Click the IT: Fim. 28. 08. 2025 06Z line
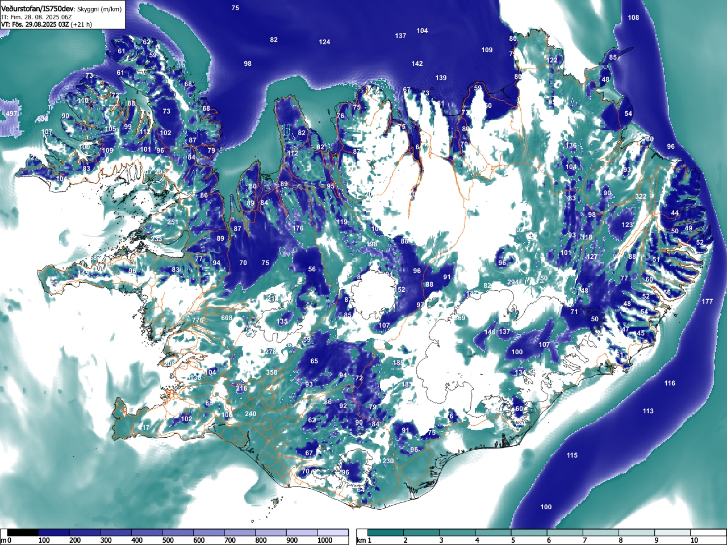Screen dimensions: 727x545 [35, 17]
